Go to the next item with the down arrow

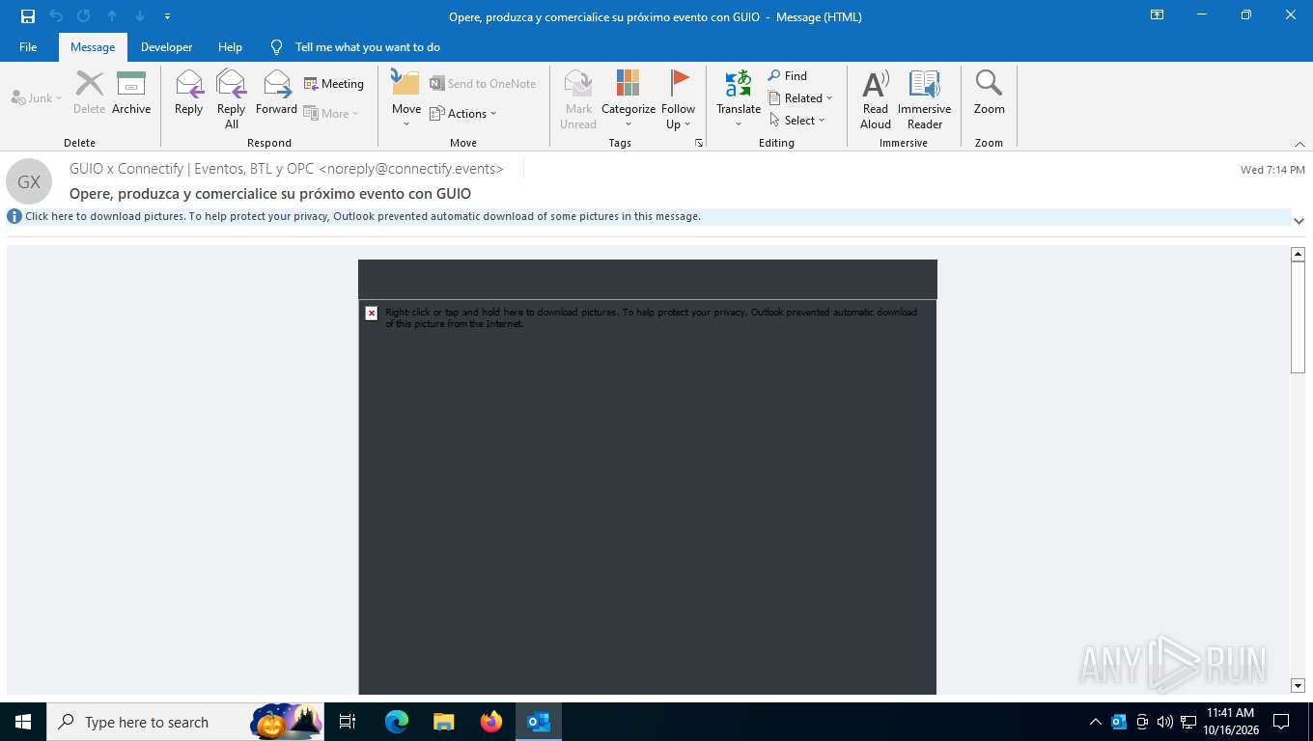[140, 16]
